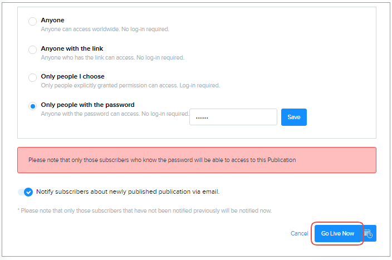Click the Notify subscribers label text
Screen dimensions: 392x260
(128, 192)
